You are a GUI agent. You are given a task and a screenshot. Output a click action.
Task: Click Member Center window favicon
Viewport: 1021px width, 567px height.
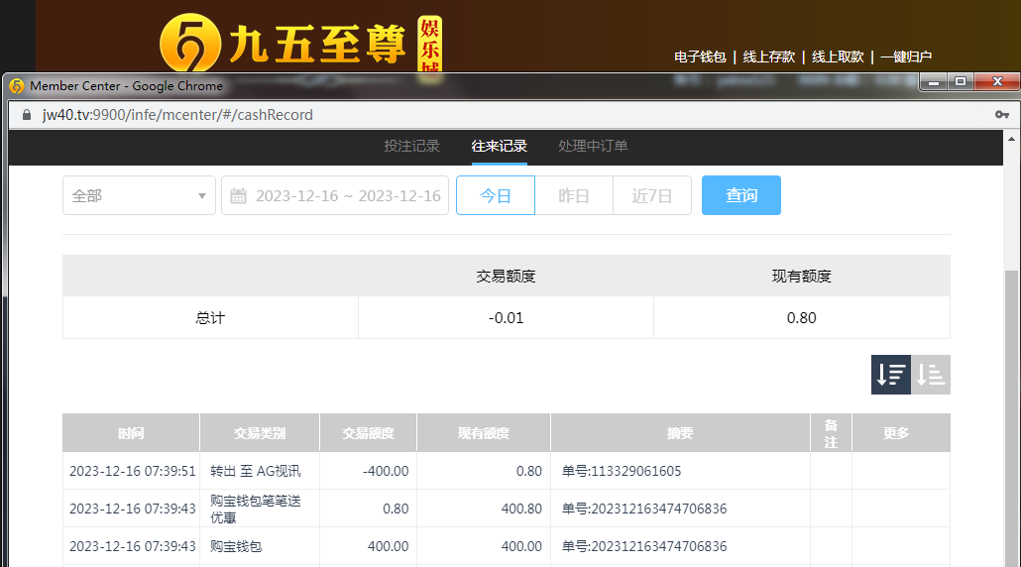[x=17, y=86]
